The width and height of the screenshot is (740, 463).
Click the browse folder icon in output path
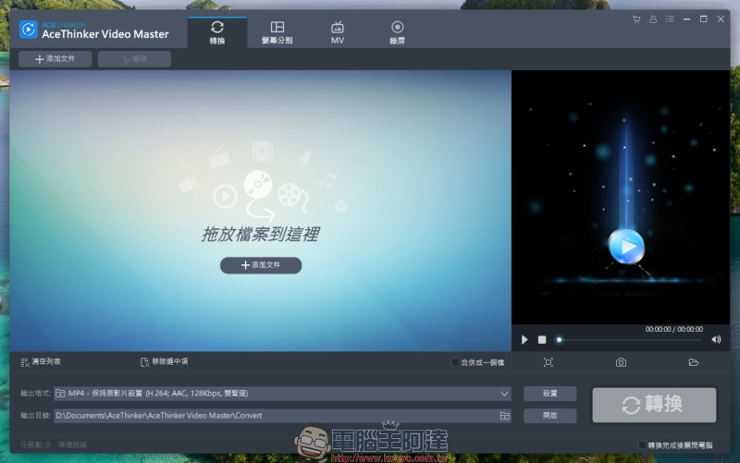[x=504, y=416]
